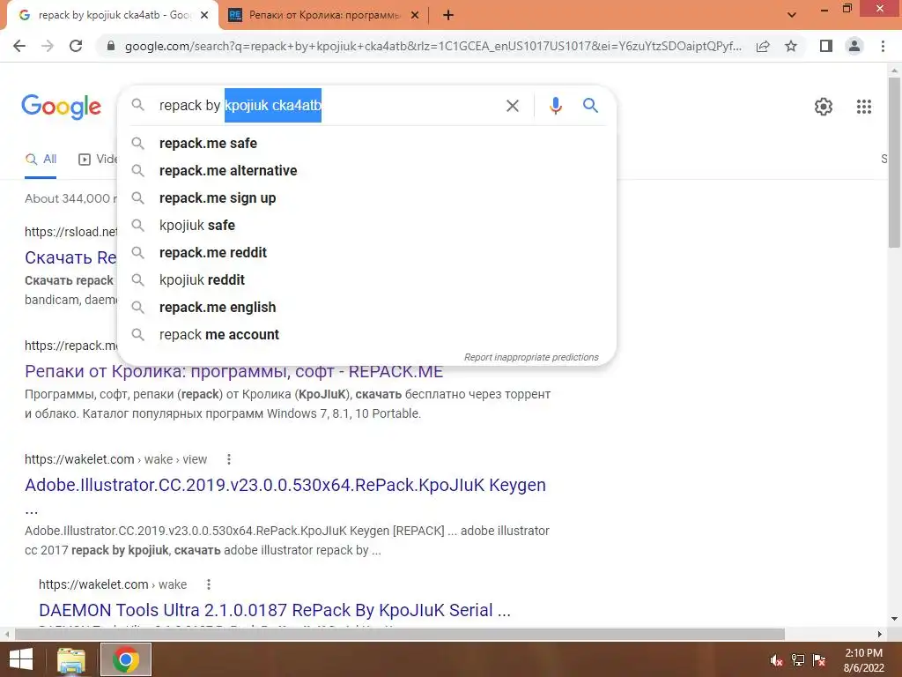The width and height of the screenshot is (902, 677).
Task: Bookmark this page with the star
Action: 791,46
